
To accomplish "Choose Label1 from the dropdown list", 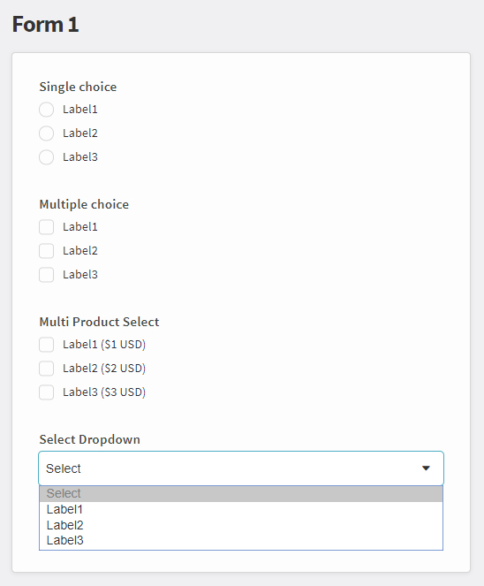I will (x=241, y=509).
